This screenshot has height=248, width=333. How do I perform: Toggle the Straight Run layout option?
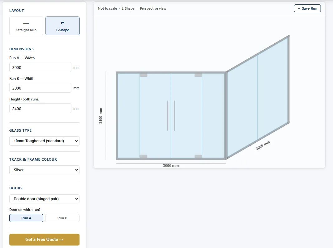pos(26,26)
